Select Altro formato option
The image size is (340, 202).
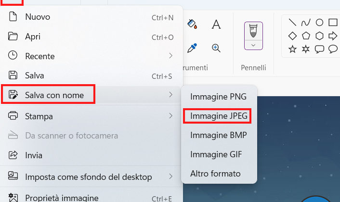click(215, 174)
